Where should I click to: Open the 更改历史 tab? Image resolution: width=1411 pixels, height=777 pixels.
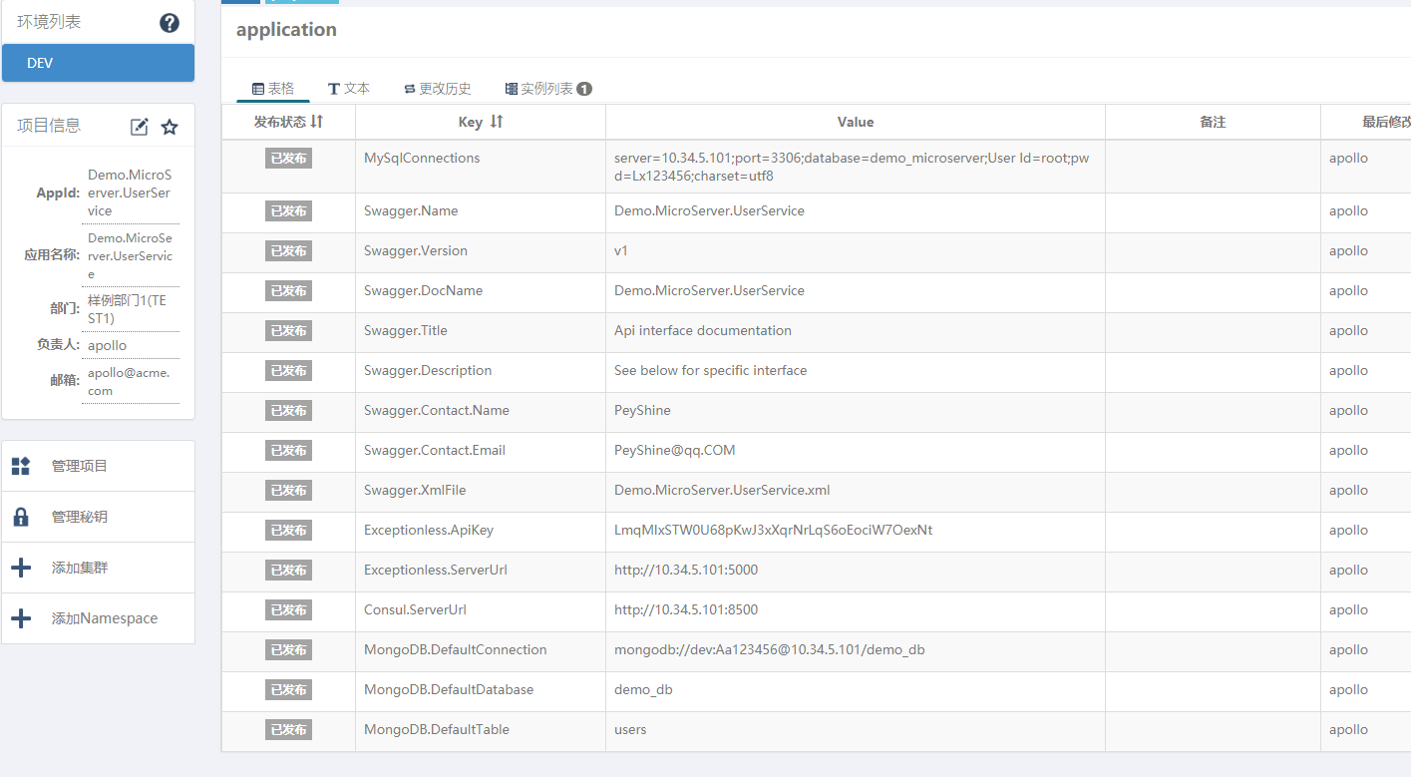[437, 89]
